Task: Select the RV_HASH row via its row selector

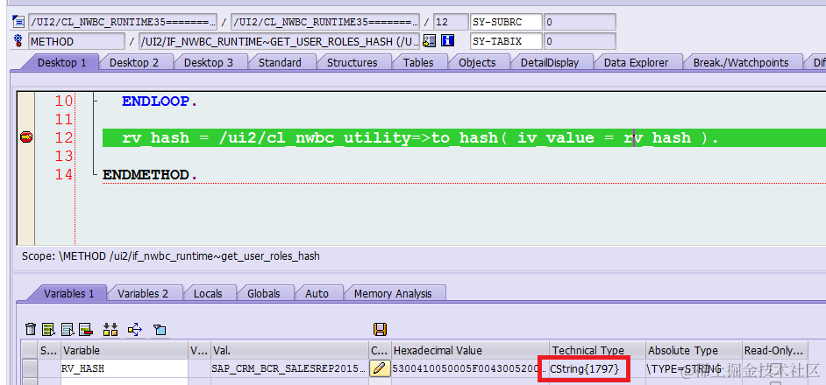Action: coord(30,368)
